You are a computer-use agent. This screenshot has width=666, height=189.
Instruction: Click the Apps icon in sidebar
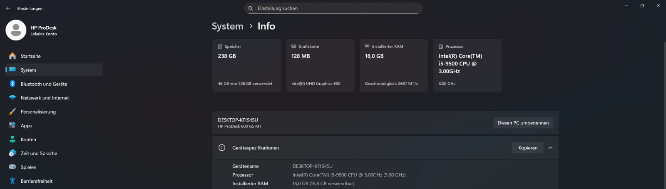click(12, 125)
